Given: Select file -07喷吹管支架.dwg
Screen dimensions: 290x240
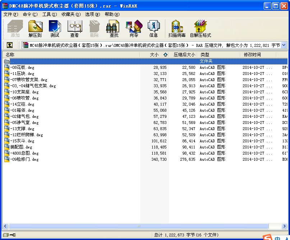Looking at the screenshot, I should 29,80.
